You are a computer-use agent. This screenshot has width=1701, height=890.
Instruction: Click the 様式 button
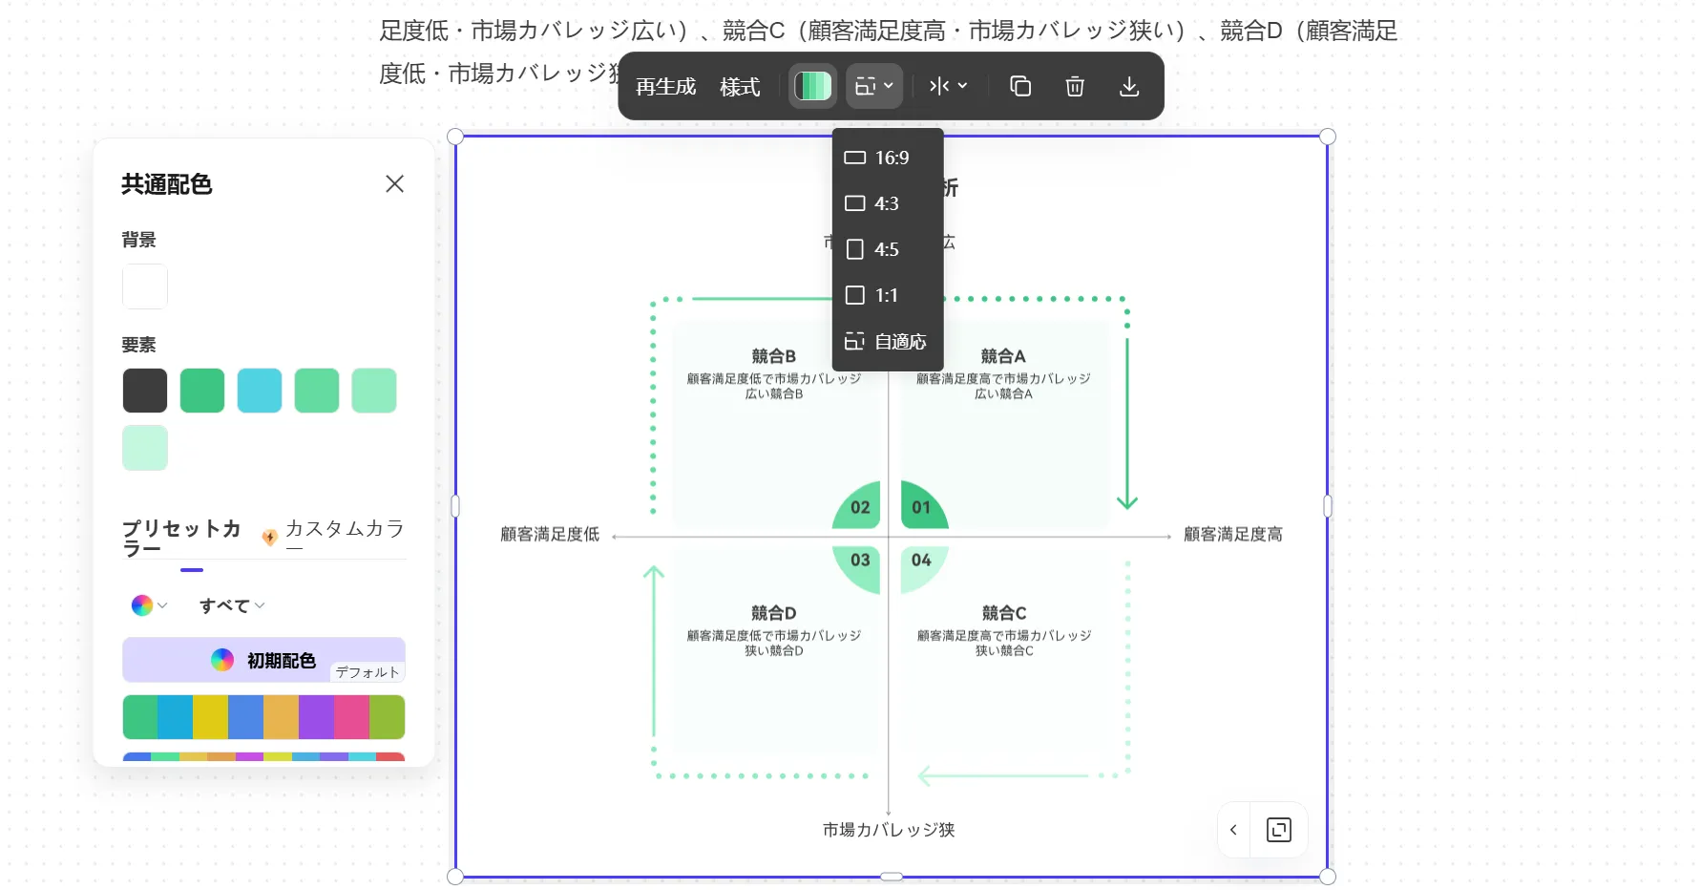(740, 87)
